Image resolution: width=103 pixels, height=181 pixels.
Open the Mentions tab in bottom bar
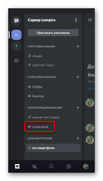pyautogui.click(x=69, y=167)
